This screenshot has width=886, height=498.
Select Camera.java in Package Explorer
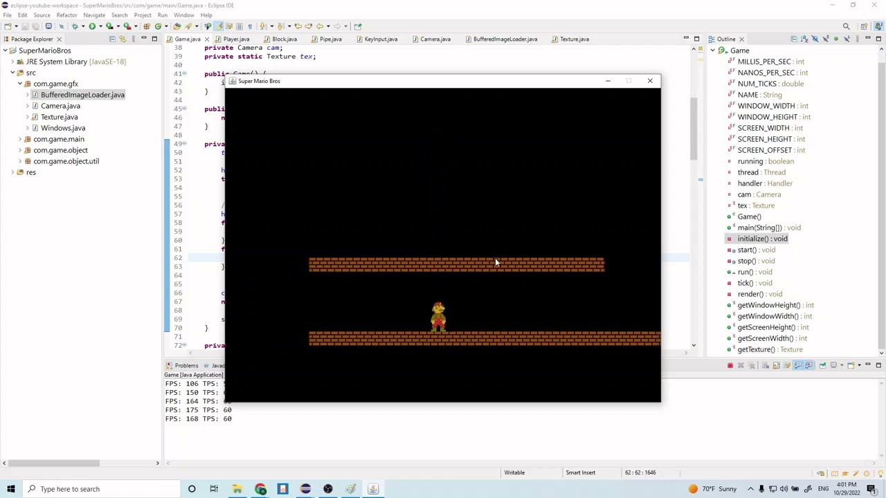[x=60, y=106]
